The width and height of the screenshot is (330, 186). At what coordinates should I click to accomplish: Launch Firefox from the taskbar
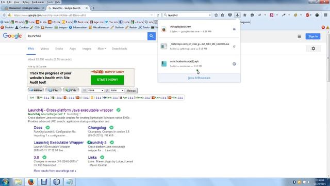pos(31,182)
